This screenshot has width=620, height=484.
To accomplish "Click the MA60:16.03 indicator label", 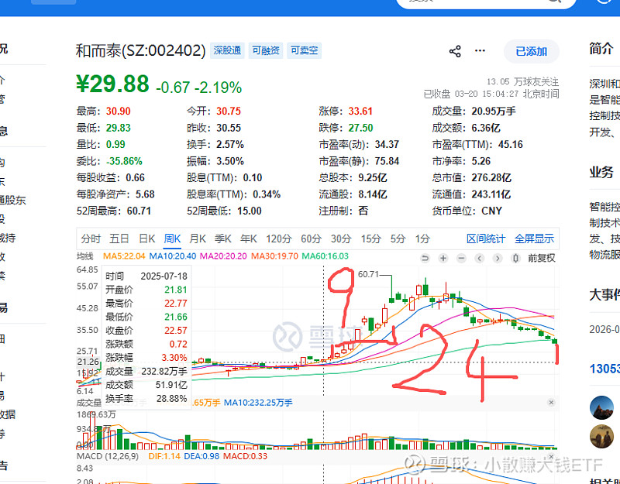I will point(325,256).
